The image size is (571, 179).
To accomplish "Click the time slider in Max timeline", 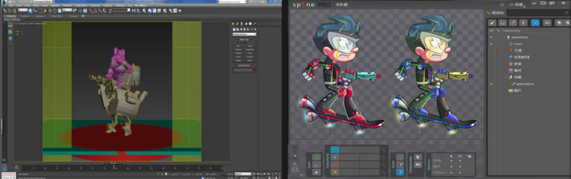I will pos(113,163).
